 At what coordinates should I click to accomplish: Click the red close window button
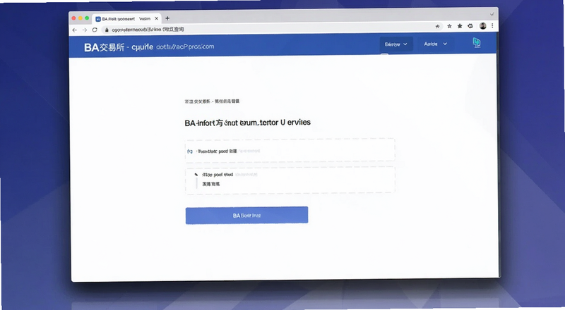coord(74,18)
